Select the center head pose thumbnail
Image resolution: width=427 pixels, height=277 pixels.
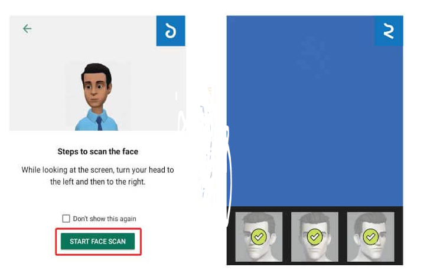coord(315,237)
